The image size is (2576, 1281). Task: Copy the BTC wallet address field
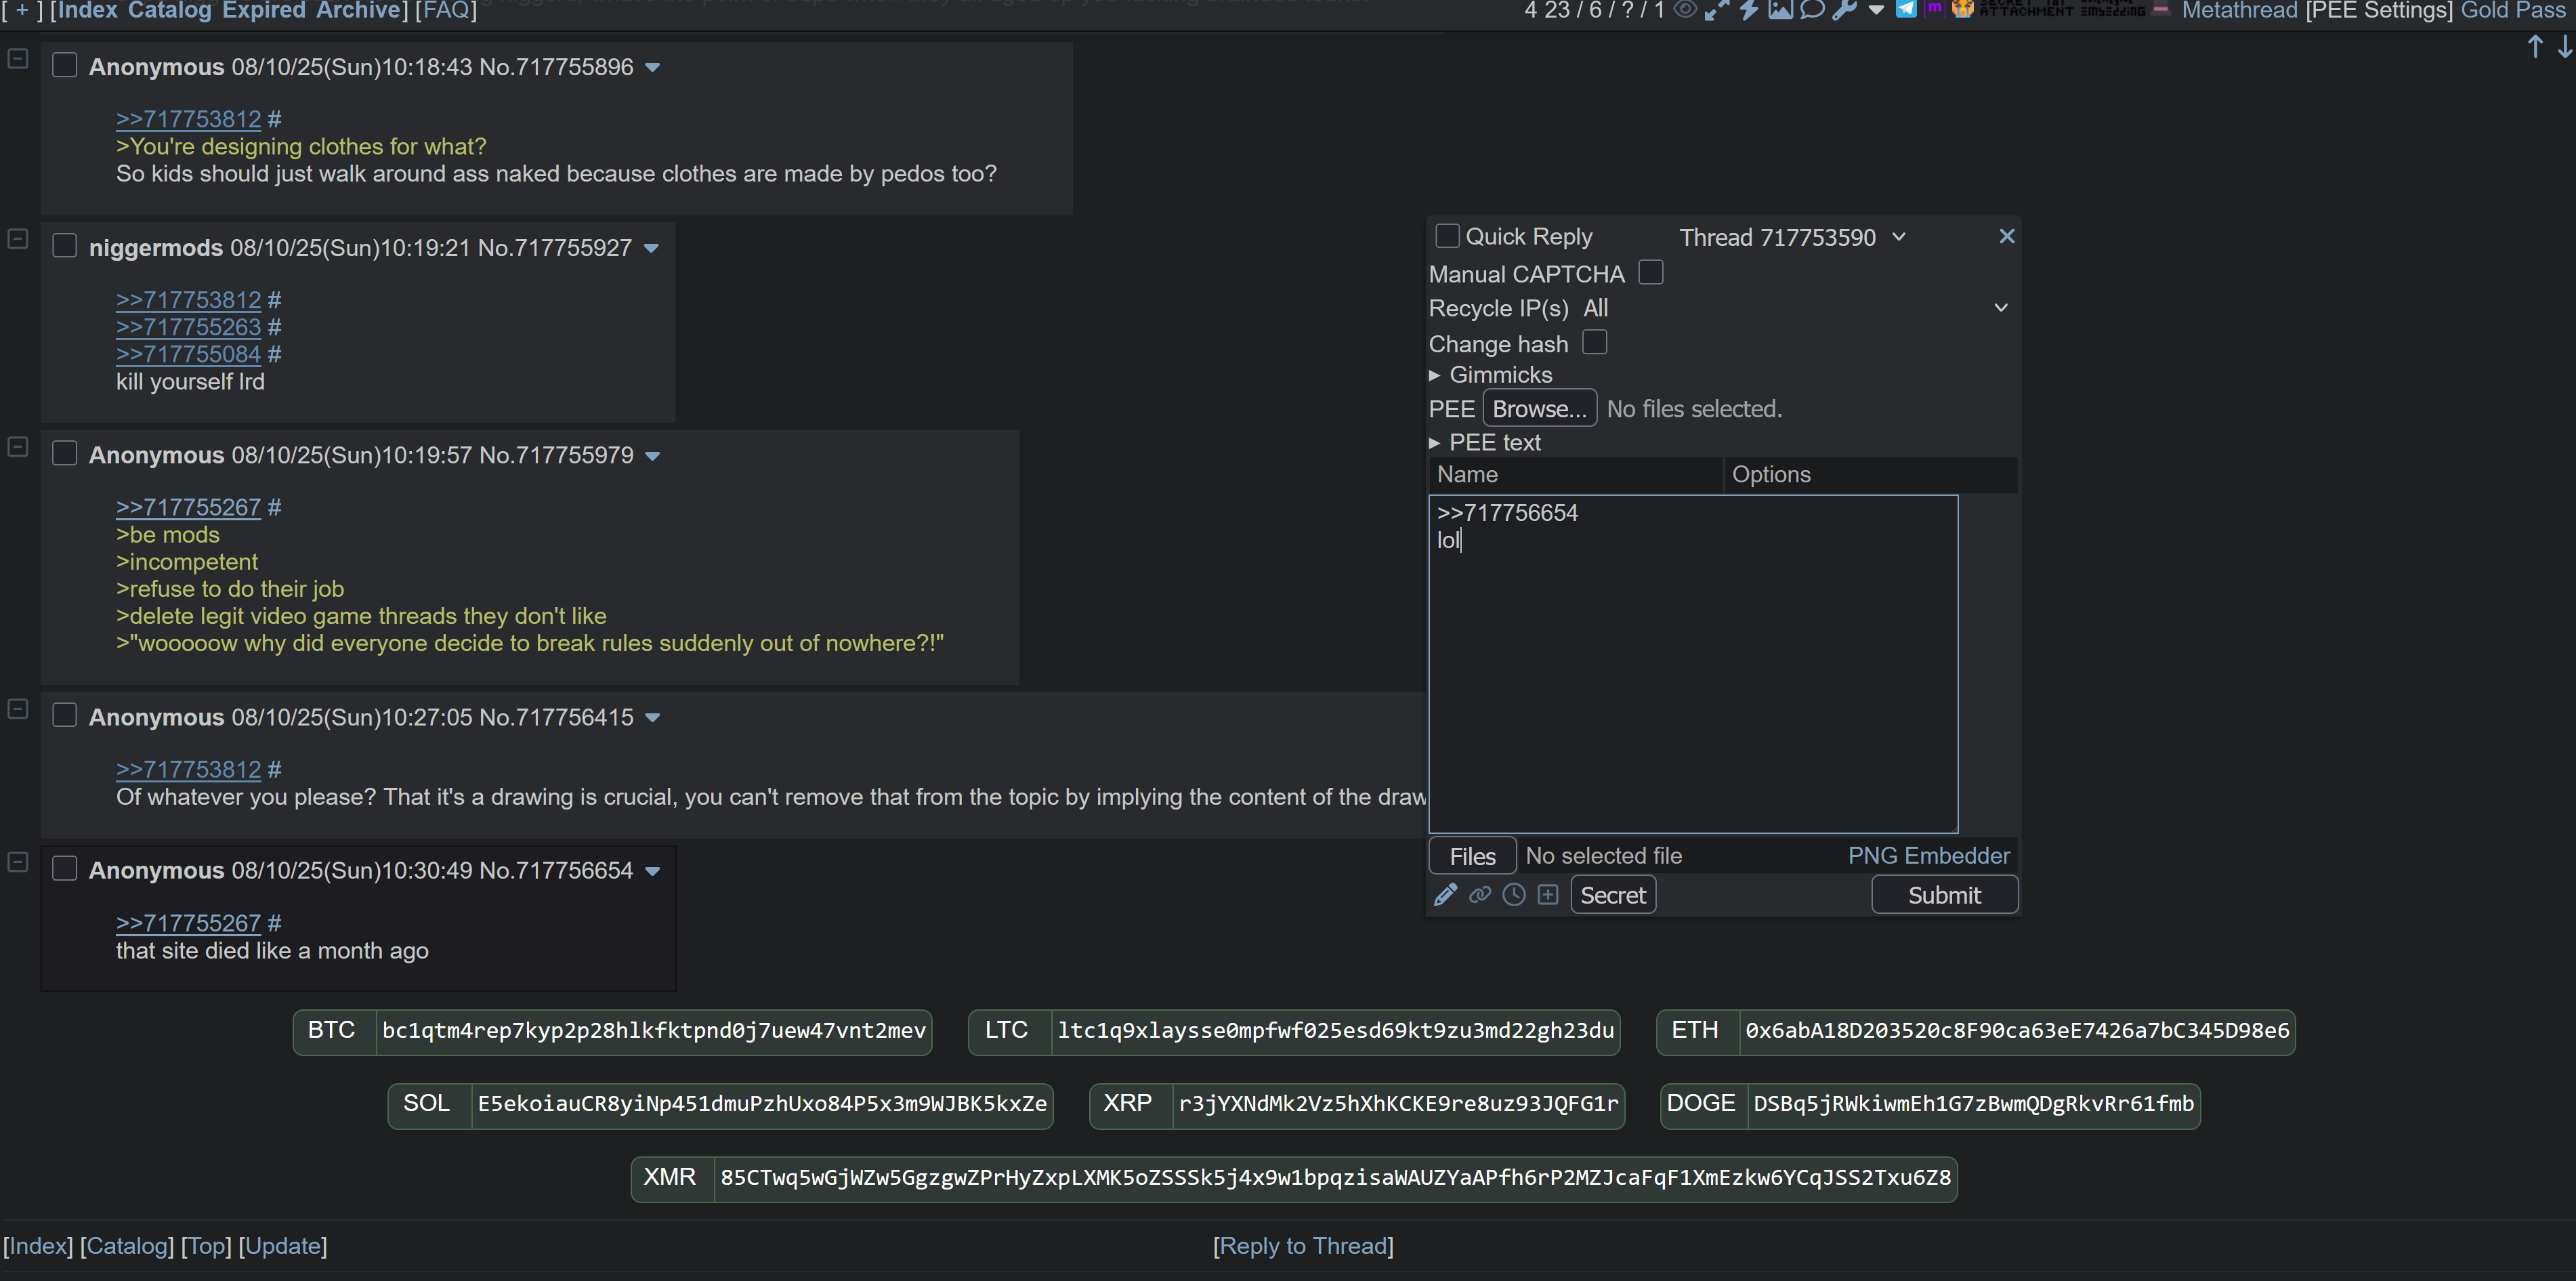pos(653,1031)
